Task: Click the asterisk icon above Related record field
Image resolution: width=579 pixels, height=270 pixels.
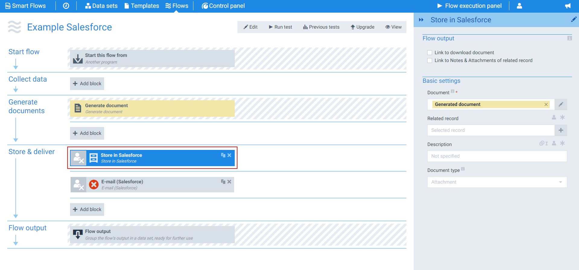Action: 562,117
